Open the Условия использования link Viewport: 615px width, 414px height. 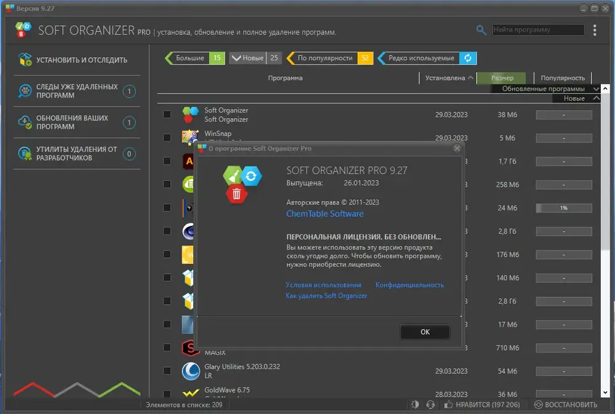pyautogui.click(x=323, y=285)
